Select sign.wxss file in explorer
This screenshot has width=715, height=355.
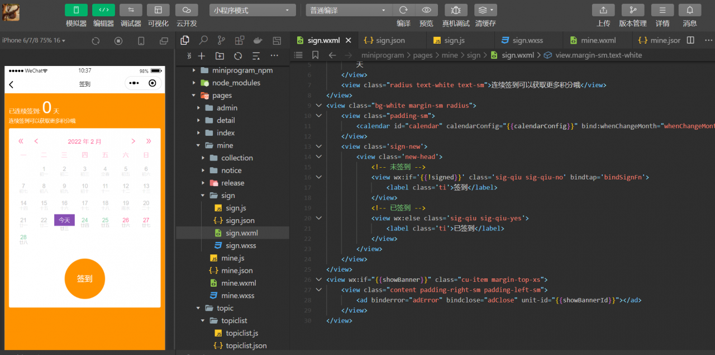click(x=241, y=245)
